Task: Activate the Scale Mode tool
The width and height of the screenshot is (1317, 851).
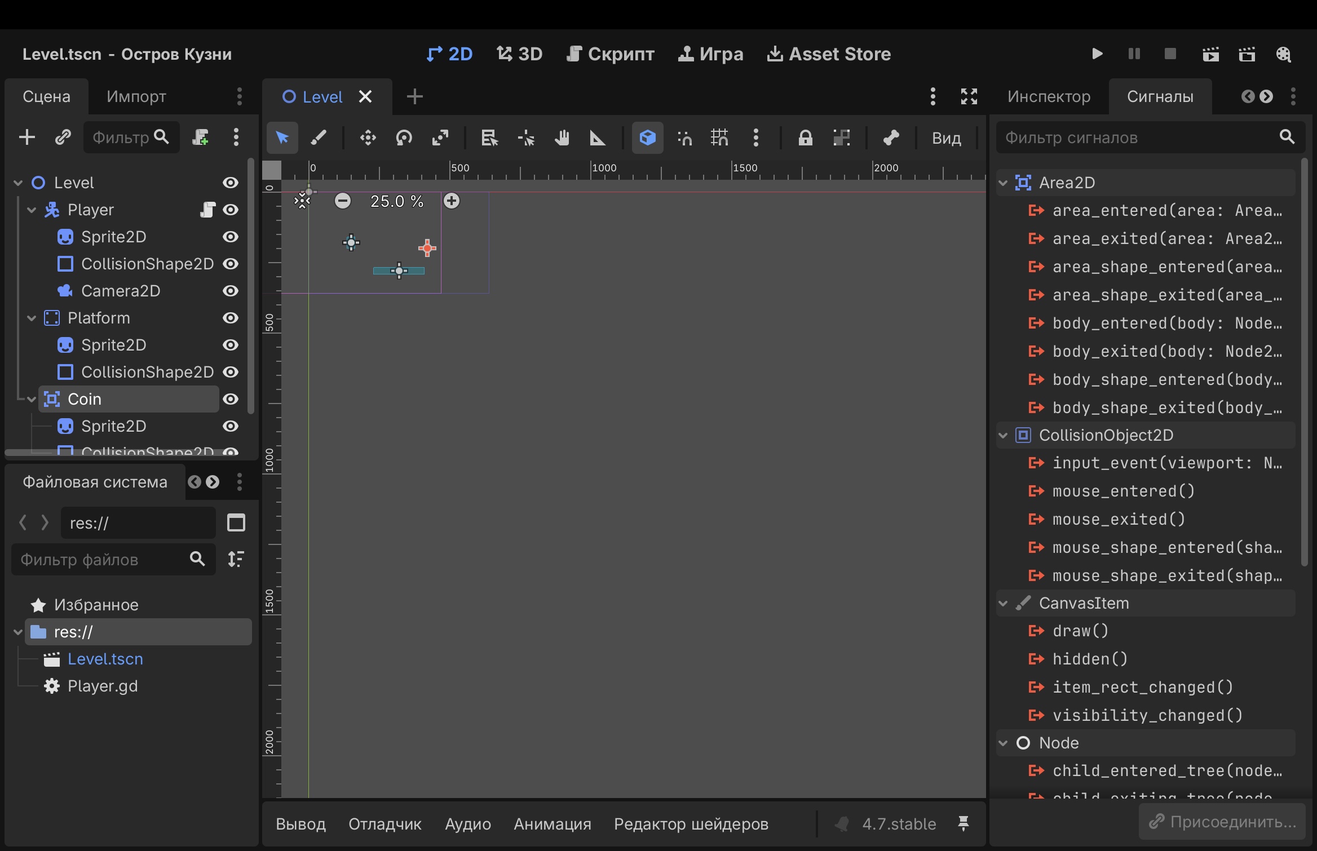Action: (x=440, y=138)
